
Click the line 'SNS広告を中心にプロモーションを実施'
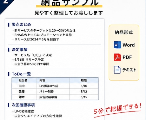[43, 35]
